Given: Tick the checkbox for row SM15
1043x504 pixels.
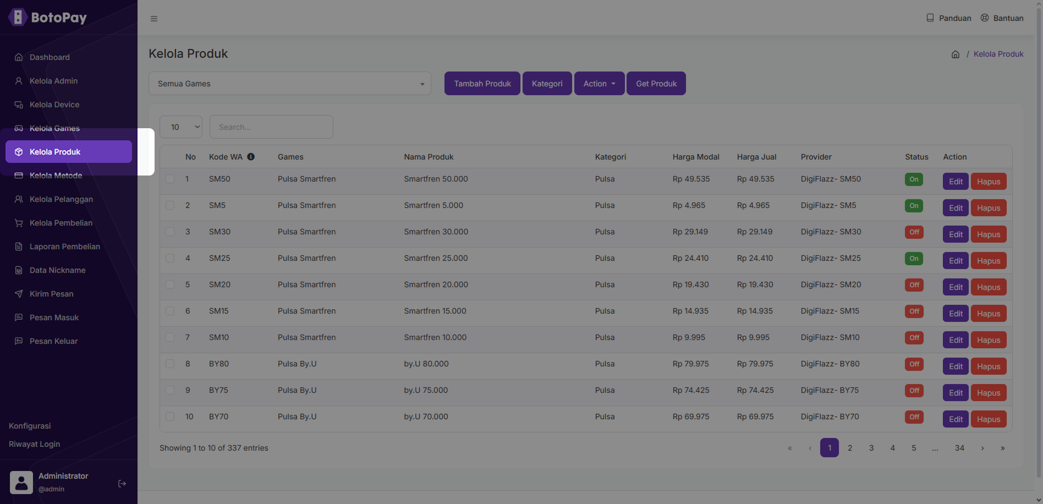Looking at the screenshot, I should point(170,311).
